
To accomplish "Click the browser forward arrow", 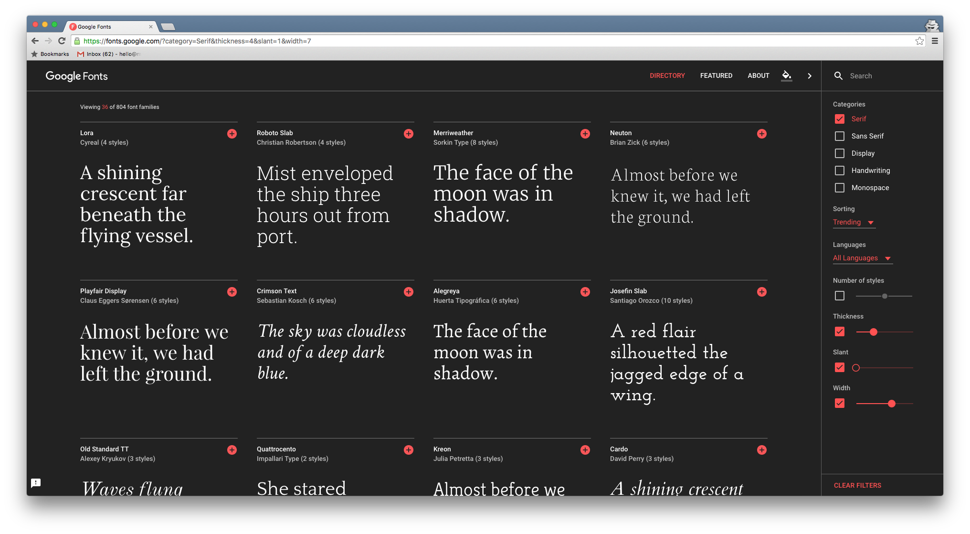I will pos(48,41).
